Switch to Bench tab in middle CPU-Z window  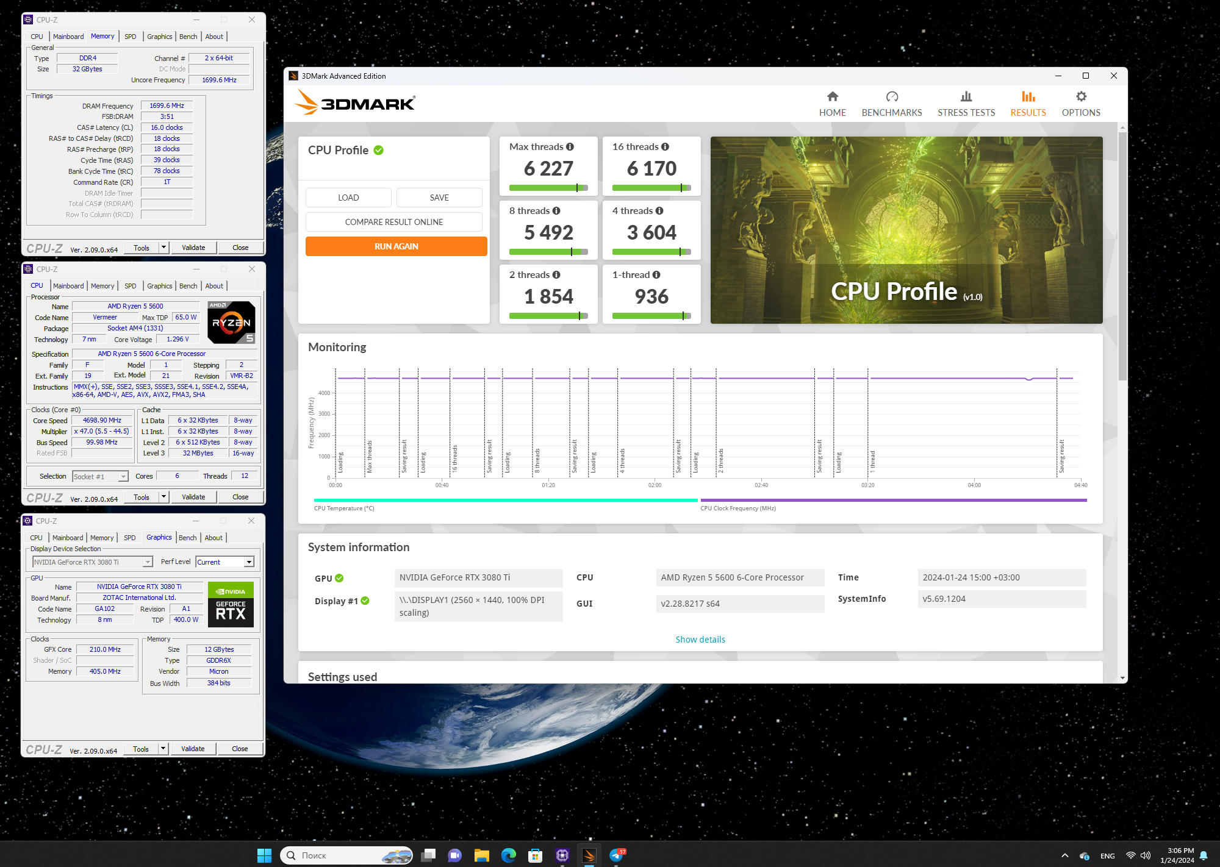click(x=188, y=286)
